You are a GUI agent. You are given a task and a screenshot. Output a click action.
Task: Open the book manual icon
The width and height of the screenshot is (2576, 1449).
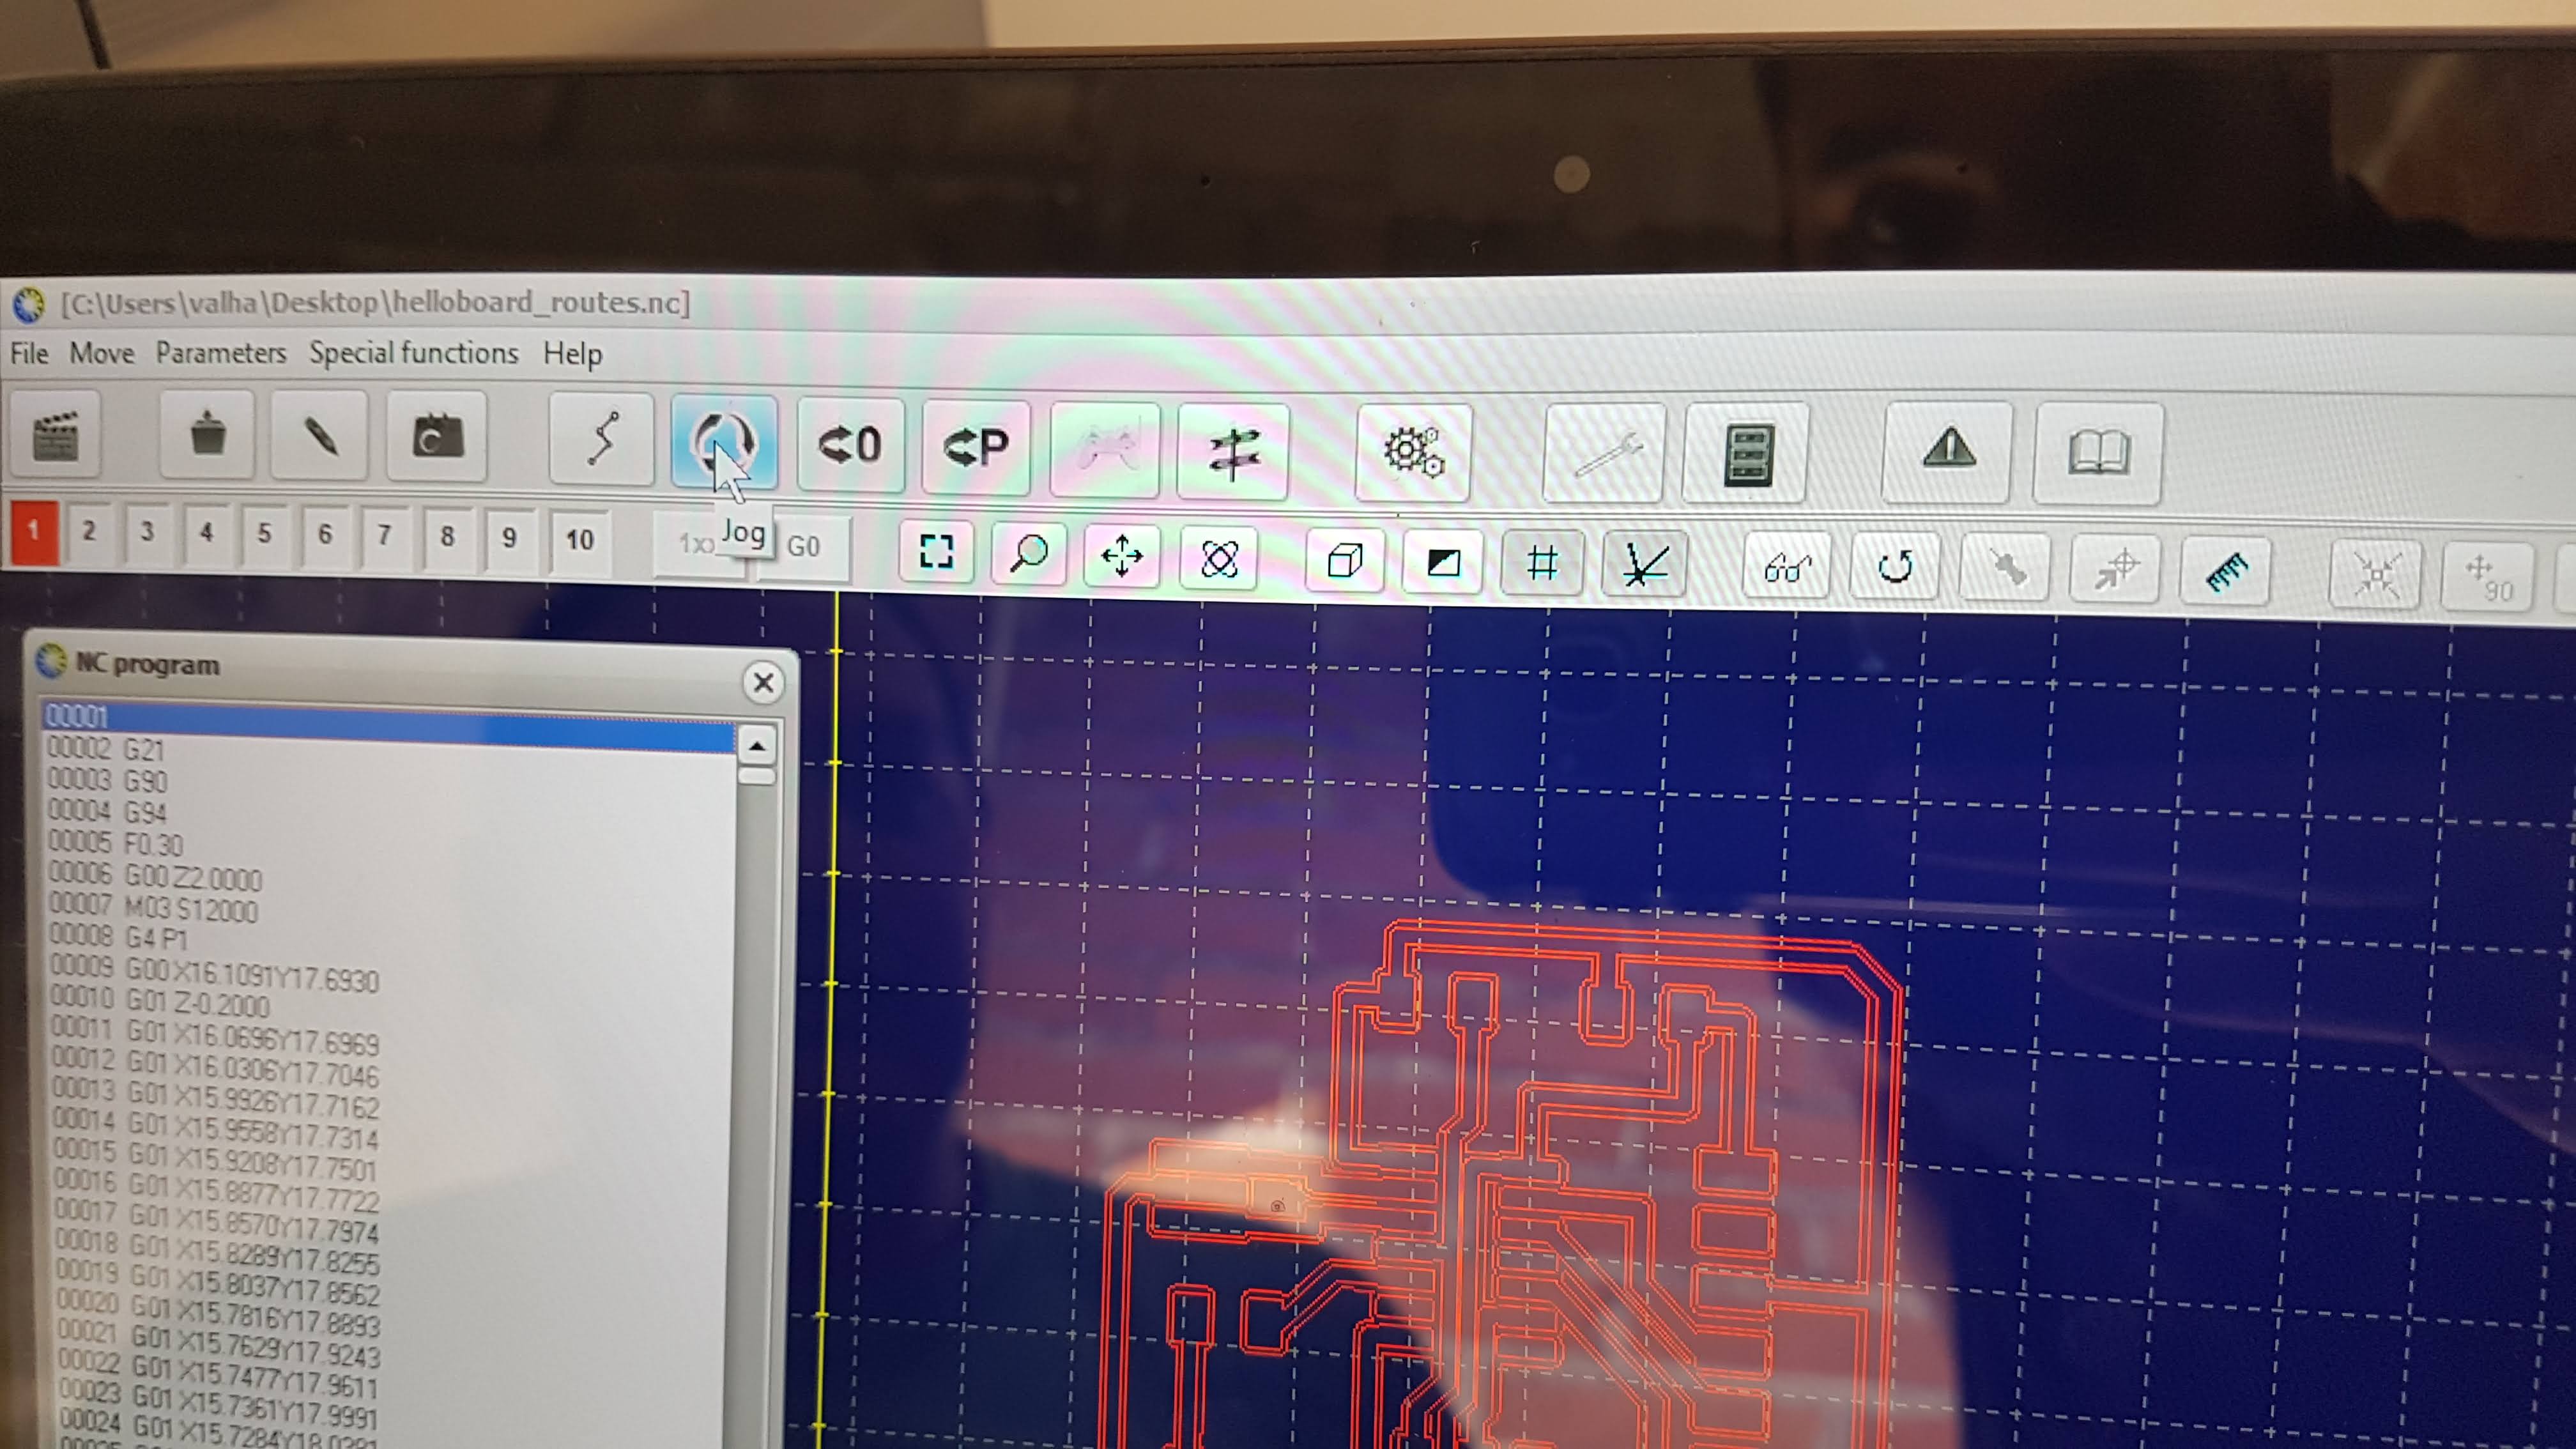tap(2098, 452)
